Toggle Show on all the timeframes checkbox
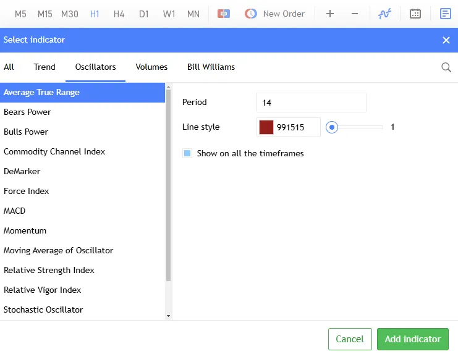The image size is (458, 354). pyautogui.click(x=187, y=153)
